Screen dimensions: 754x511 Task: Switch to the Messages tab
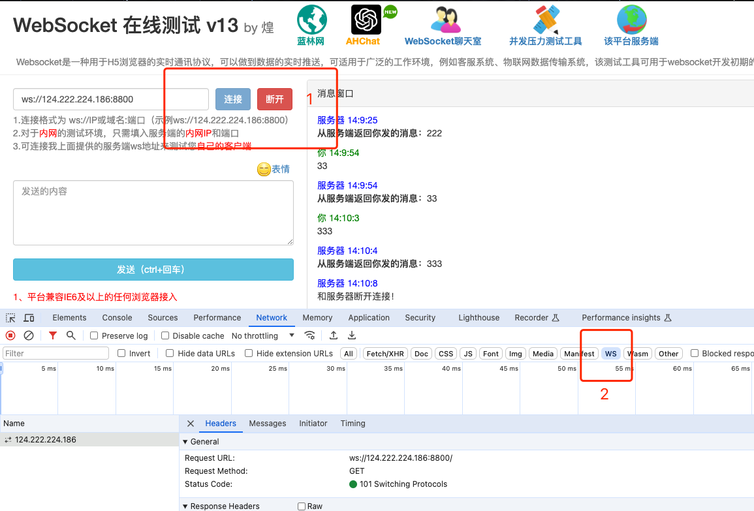click(268, 423)
